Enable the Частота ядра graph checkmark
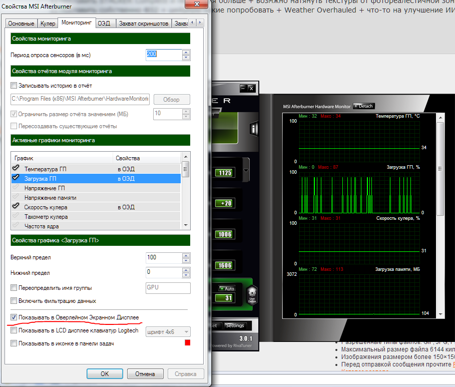 tap(16, 225)
